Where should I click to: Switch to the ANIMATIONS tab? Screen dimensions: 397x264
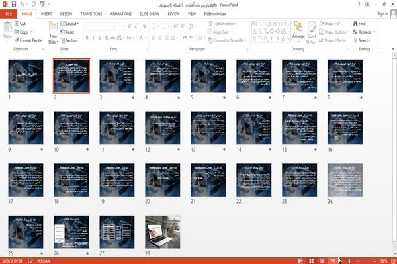click(121, 14)
